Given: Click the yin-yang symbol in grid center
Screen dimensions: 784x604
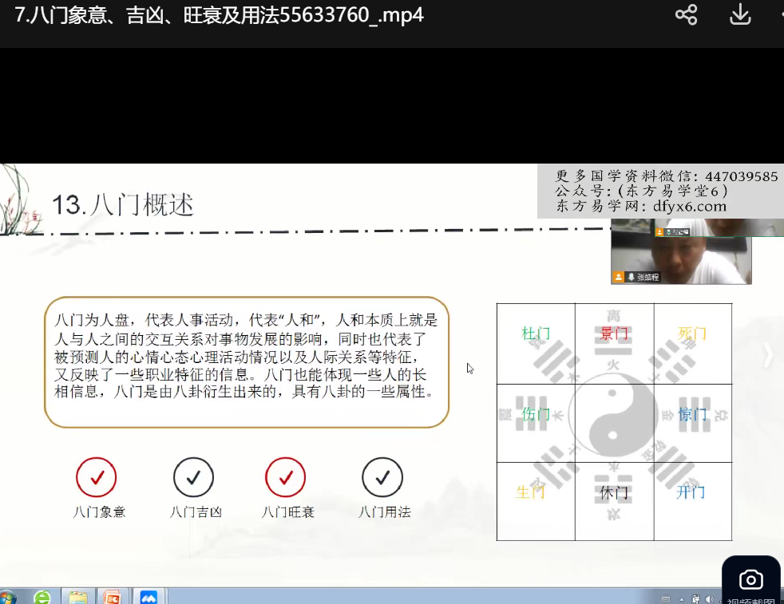Looking at the screenshot, I should click(x=613, y=420).
